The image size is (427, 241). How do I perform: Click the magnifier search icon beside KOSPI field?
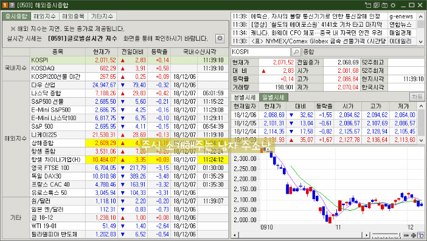[296, 52]
